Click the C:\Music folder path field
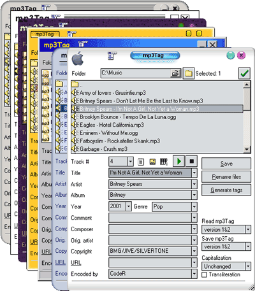The height and width of the screenshot is (291, 255). click(x=136, y=73)
